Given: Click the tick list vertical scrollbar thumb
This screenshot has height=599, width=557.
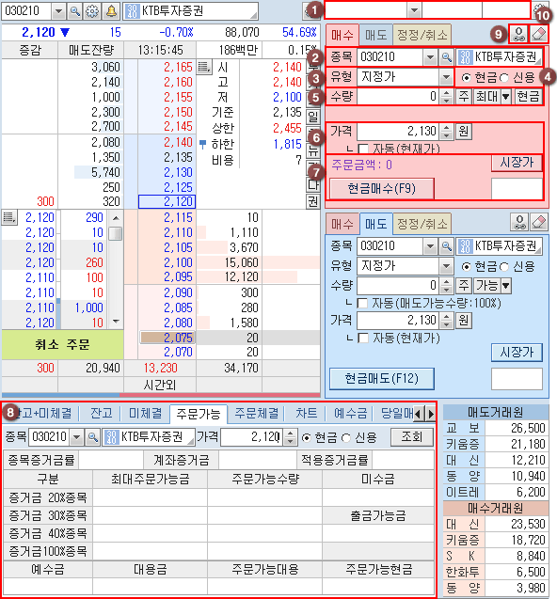Looking at the screenshot, I should pyautogui.click(x=116, y=233).
